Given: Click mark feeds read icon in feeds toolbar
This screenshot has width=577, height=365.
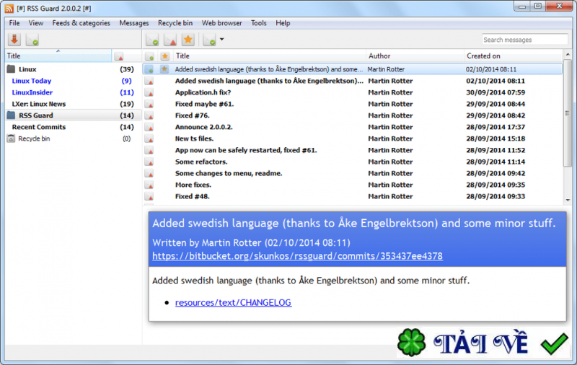Looking at the screenshot, I should (31, 40).
